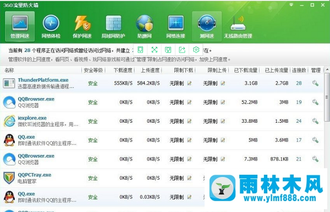The width and height of the screenshot is (330, 212).
Task: Click the 3.1GB downloaded traffic value
Action: coord(251,83)
